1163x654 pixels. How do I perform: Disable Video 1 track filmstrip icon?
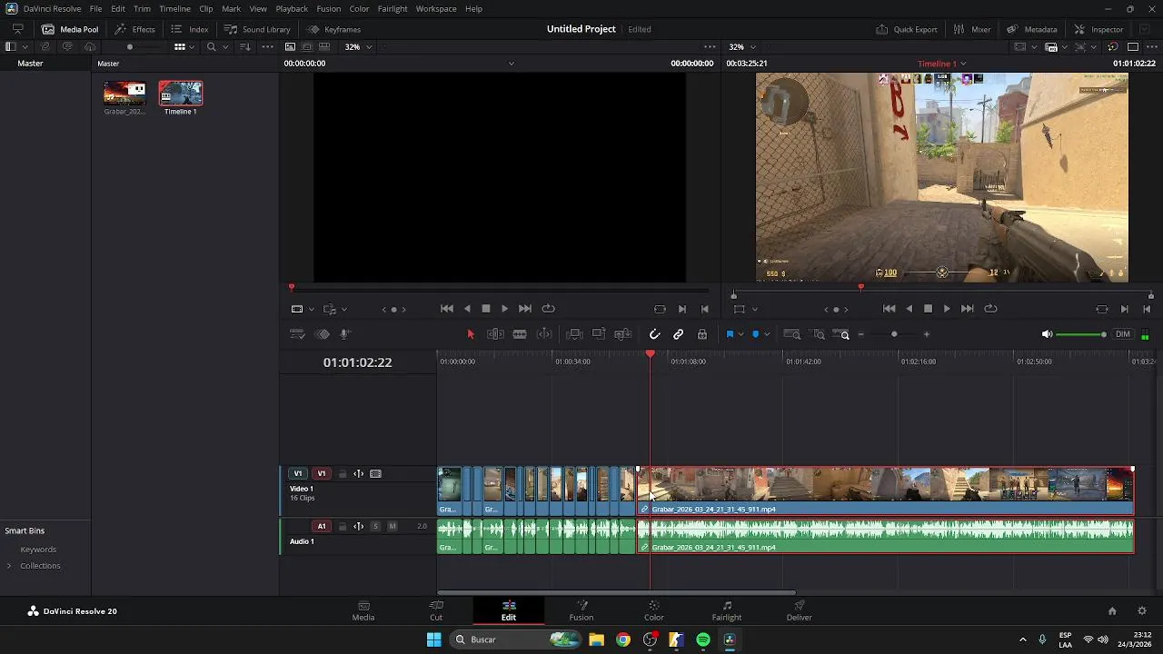pyautogui.click(x=375, y=473)
